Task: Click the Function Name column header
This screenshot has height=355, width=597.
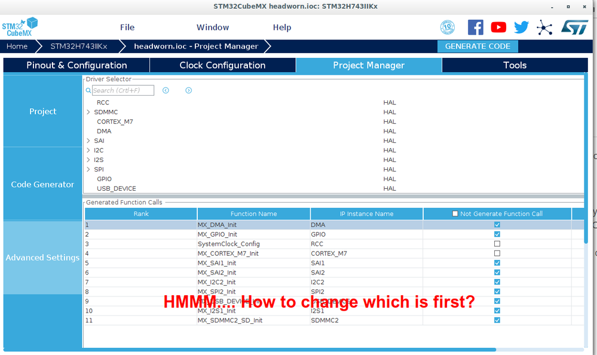Action: tap(253, 214)
